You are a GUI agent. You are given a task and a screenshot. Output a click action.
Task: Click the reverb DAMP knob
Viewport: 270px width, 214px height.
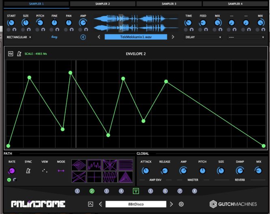click(240, 171)
